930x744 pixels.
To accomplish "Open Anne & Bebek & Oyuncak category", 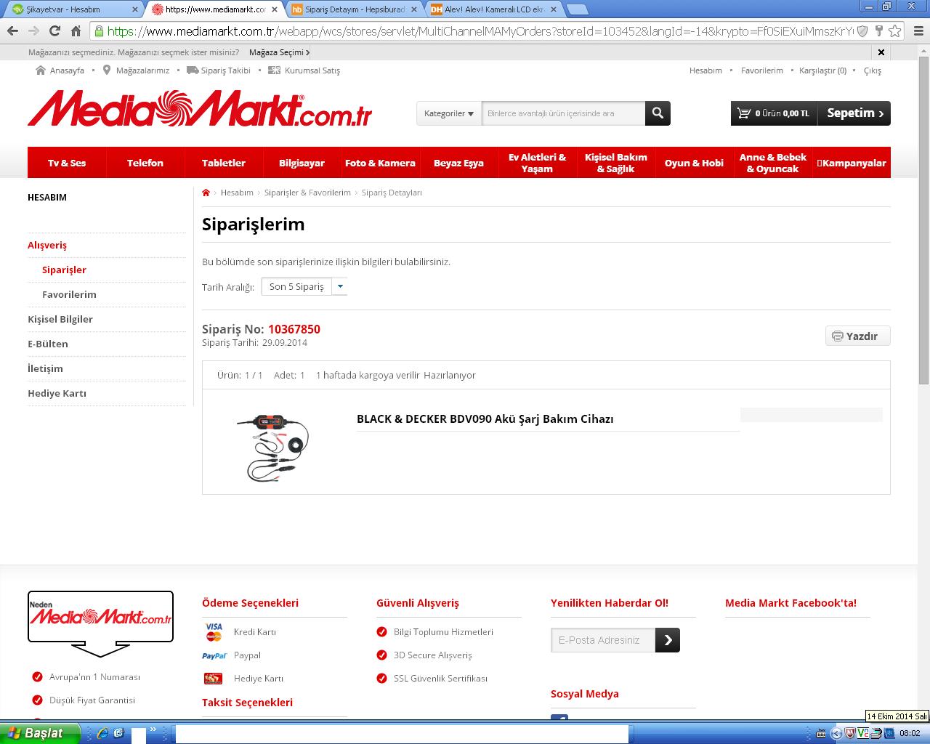I will coord(772,163).
